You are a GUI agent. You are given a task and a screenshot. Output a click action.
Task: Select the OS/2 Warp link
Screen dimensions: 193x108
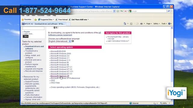55,83
